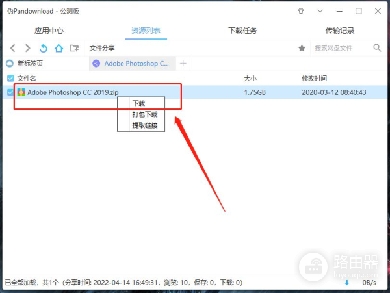Click the 已全部加载 status bar text
The image size is (390, 293).
(123, 283)
